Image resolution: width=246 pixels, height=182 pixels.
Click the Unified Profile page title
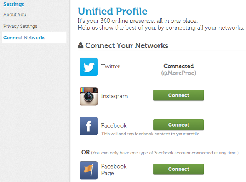point(112,11)
